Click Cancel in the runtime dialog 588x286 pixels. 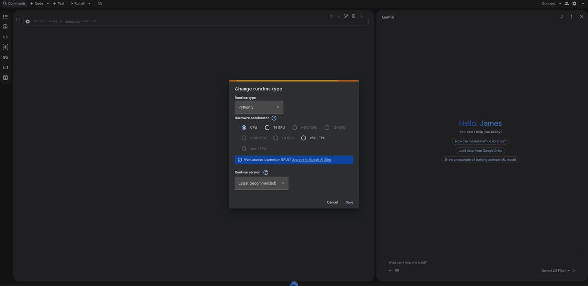click(x=332, y=202)
